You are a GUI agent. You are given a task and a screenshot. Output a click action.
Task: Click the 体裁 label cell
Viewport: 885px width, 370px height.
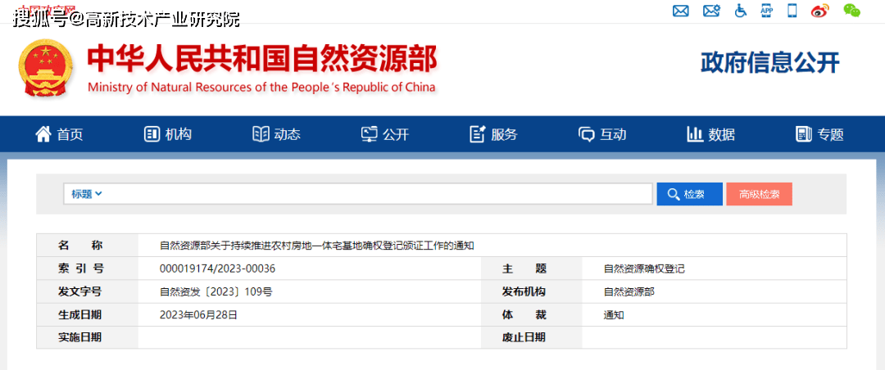pos(531,314)
